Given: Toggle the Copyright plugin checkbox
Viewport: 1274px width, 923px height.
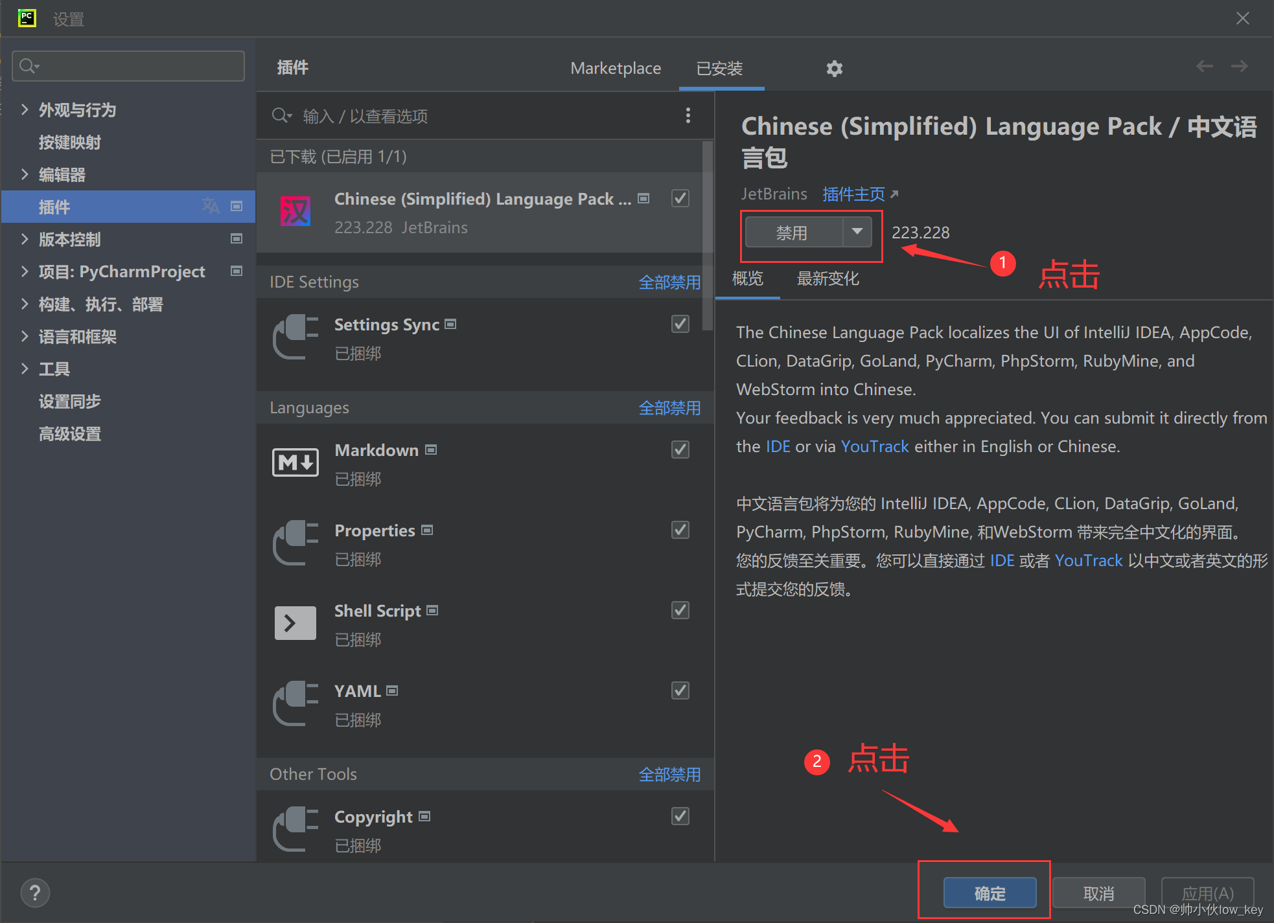Looking at the screenshot, I should click(680, 815).
